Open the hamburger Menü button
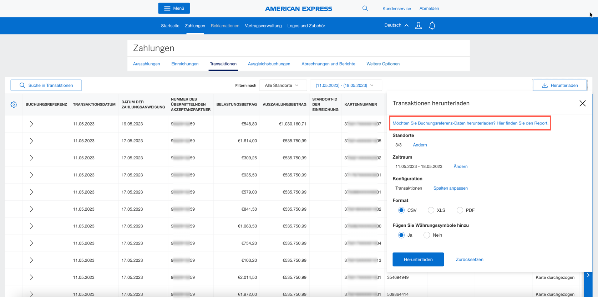The width and height of the screenshot is (598, 303). click(174, 8)
